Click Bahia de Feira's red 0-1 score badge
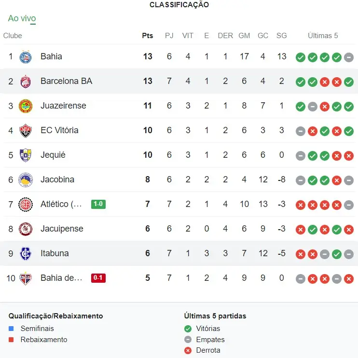 point(98,278)
